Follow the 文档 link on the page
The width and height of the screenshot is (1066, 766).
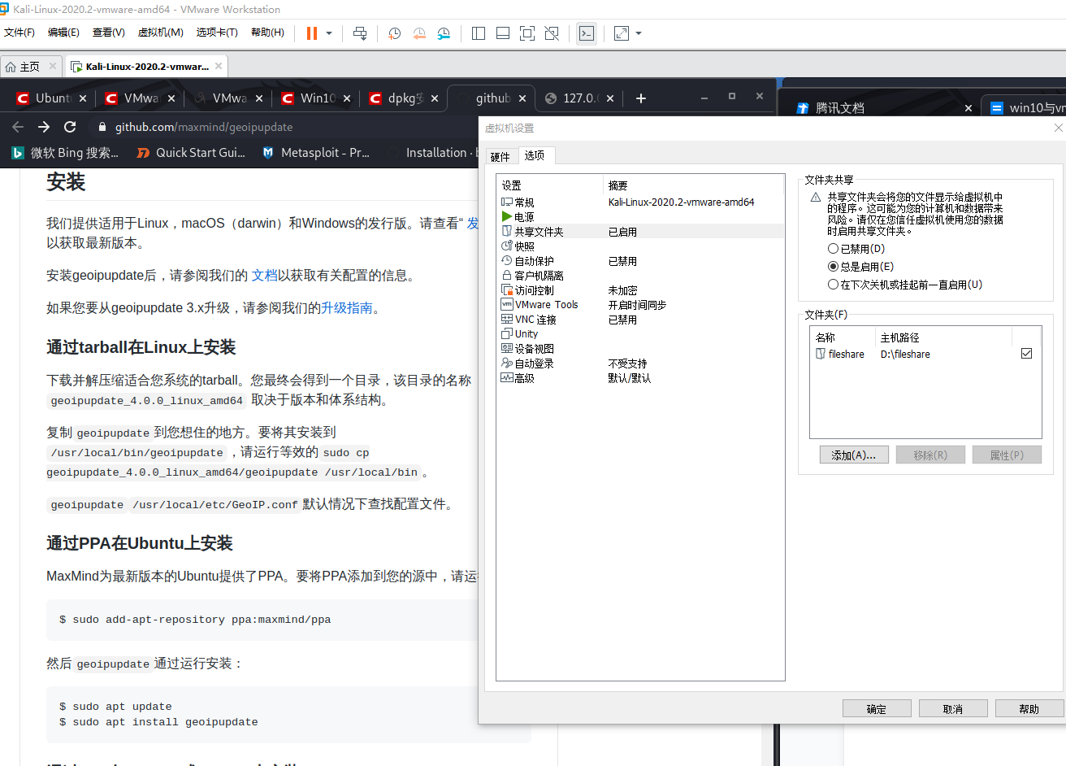pyautogui.click(x=264, y=276)
